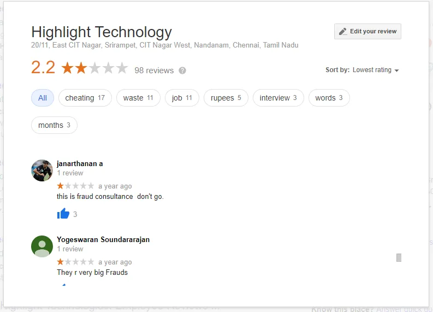Click the star rating in janarthanan's review
Screen dimensions: 433x312
(x=75, y=186)
